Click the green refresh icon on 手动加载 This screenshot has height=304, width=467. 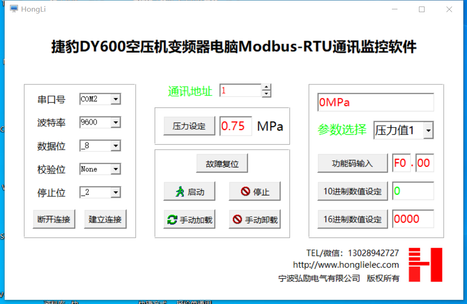tap(172, 220)
